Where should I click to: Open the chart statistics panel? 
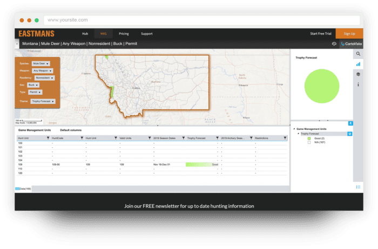[358, 64]
